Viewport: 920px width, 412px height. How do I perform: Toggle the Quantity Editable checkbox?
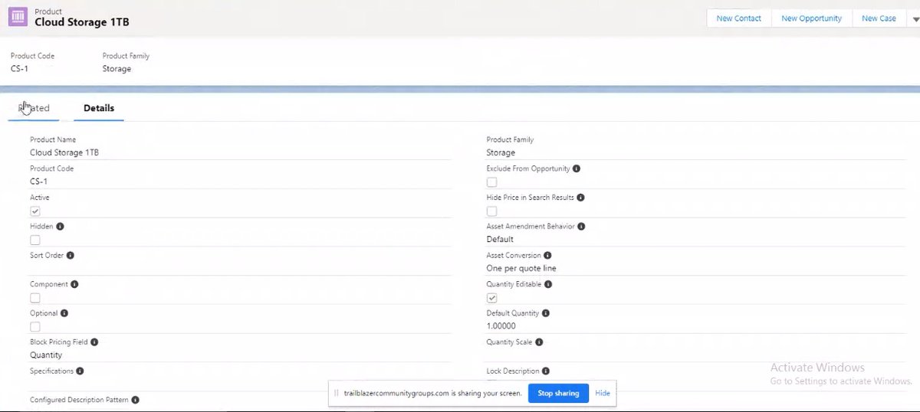tap(492, 298)
